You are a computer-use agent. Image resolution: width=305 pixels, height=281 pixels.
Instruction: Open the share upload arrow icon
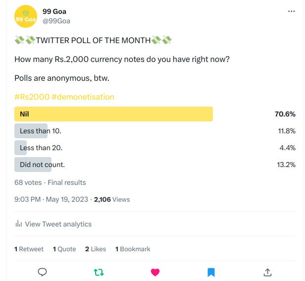[x=267, y=272]
